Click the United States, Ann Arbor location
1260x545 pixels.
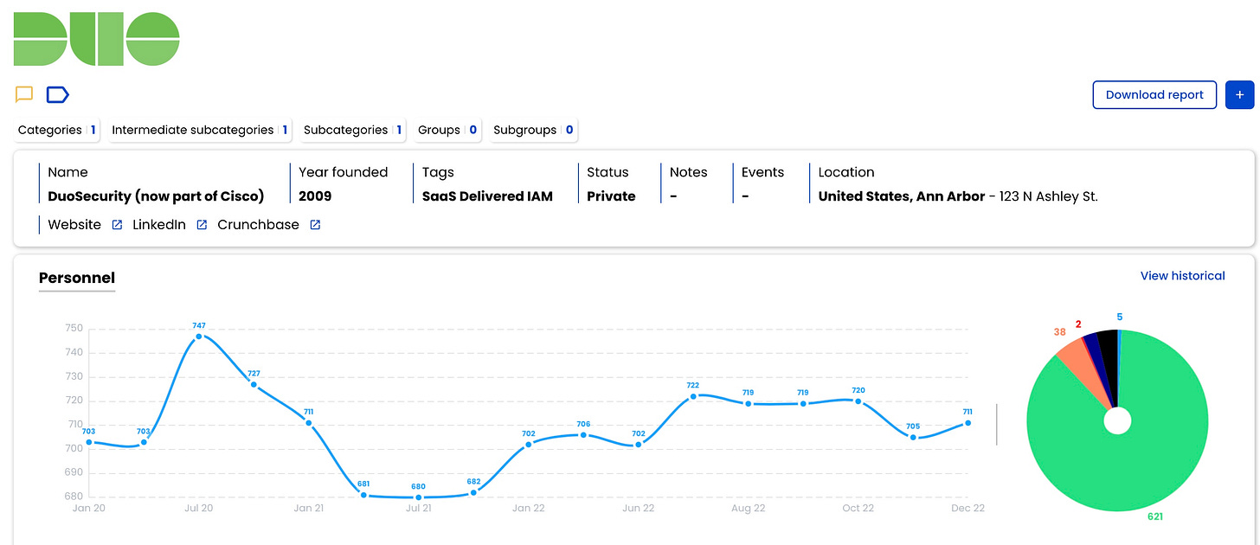902,196
